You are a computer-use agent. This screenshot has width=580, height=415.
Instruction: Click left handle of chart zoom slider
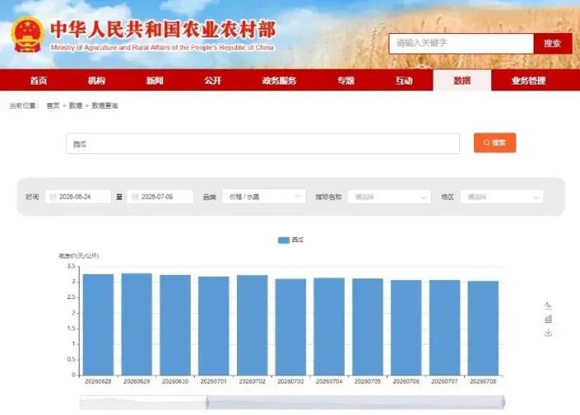click(x=207, y=403)
